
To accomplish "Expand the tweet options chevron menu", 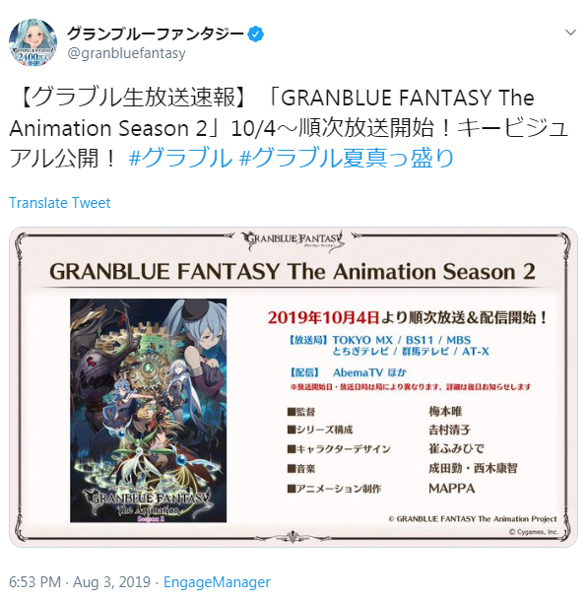I will click(570, 33).
